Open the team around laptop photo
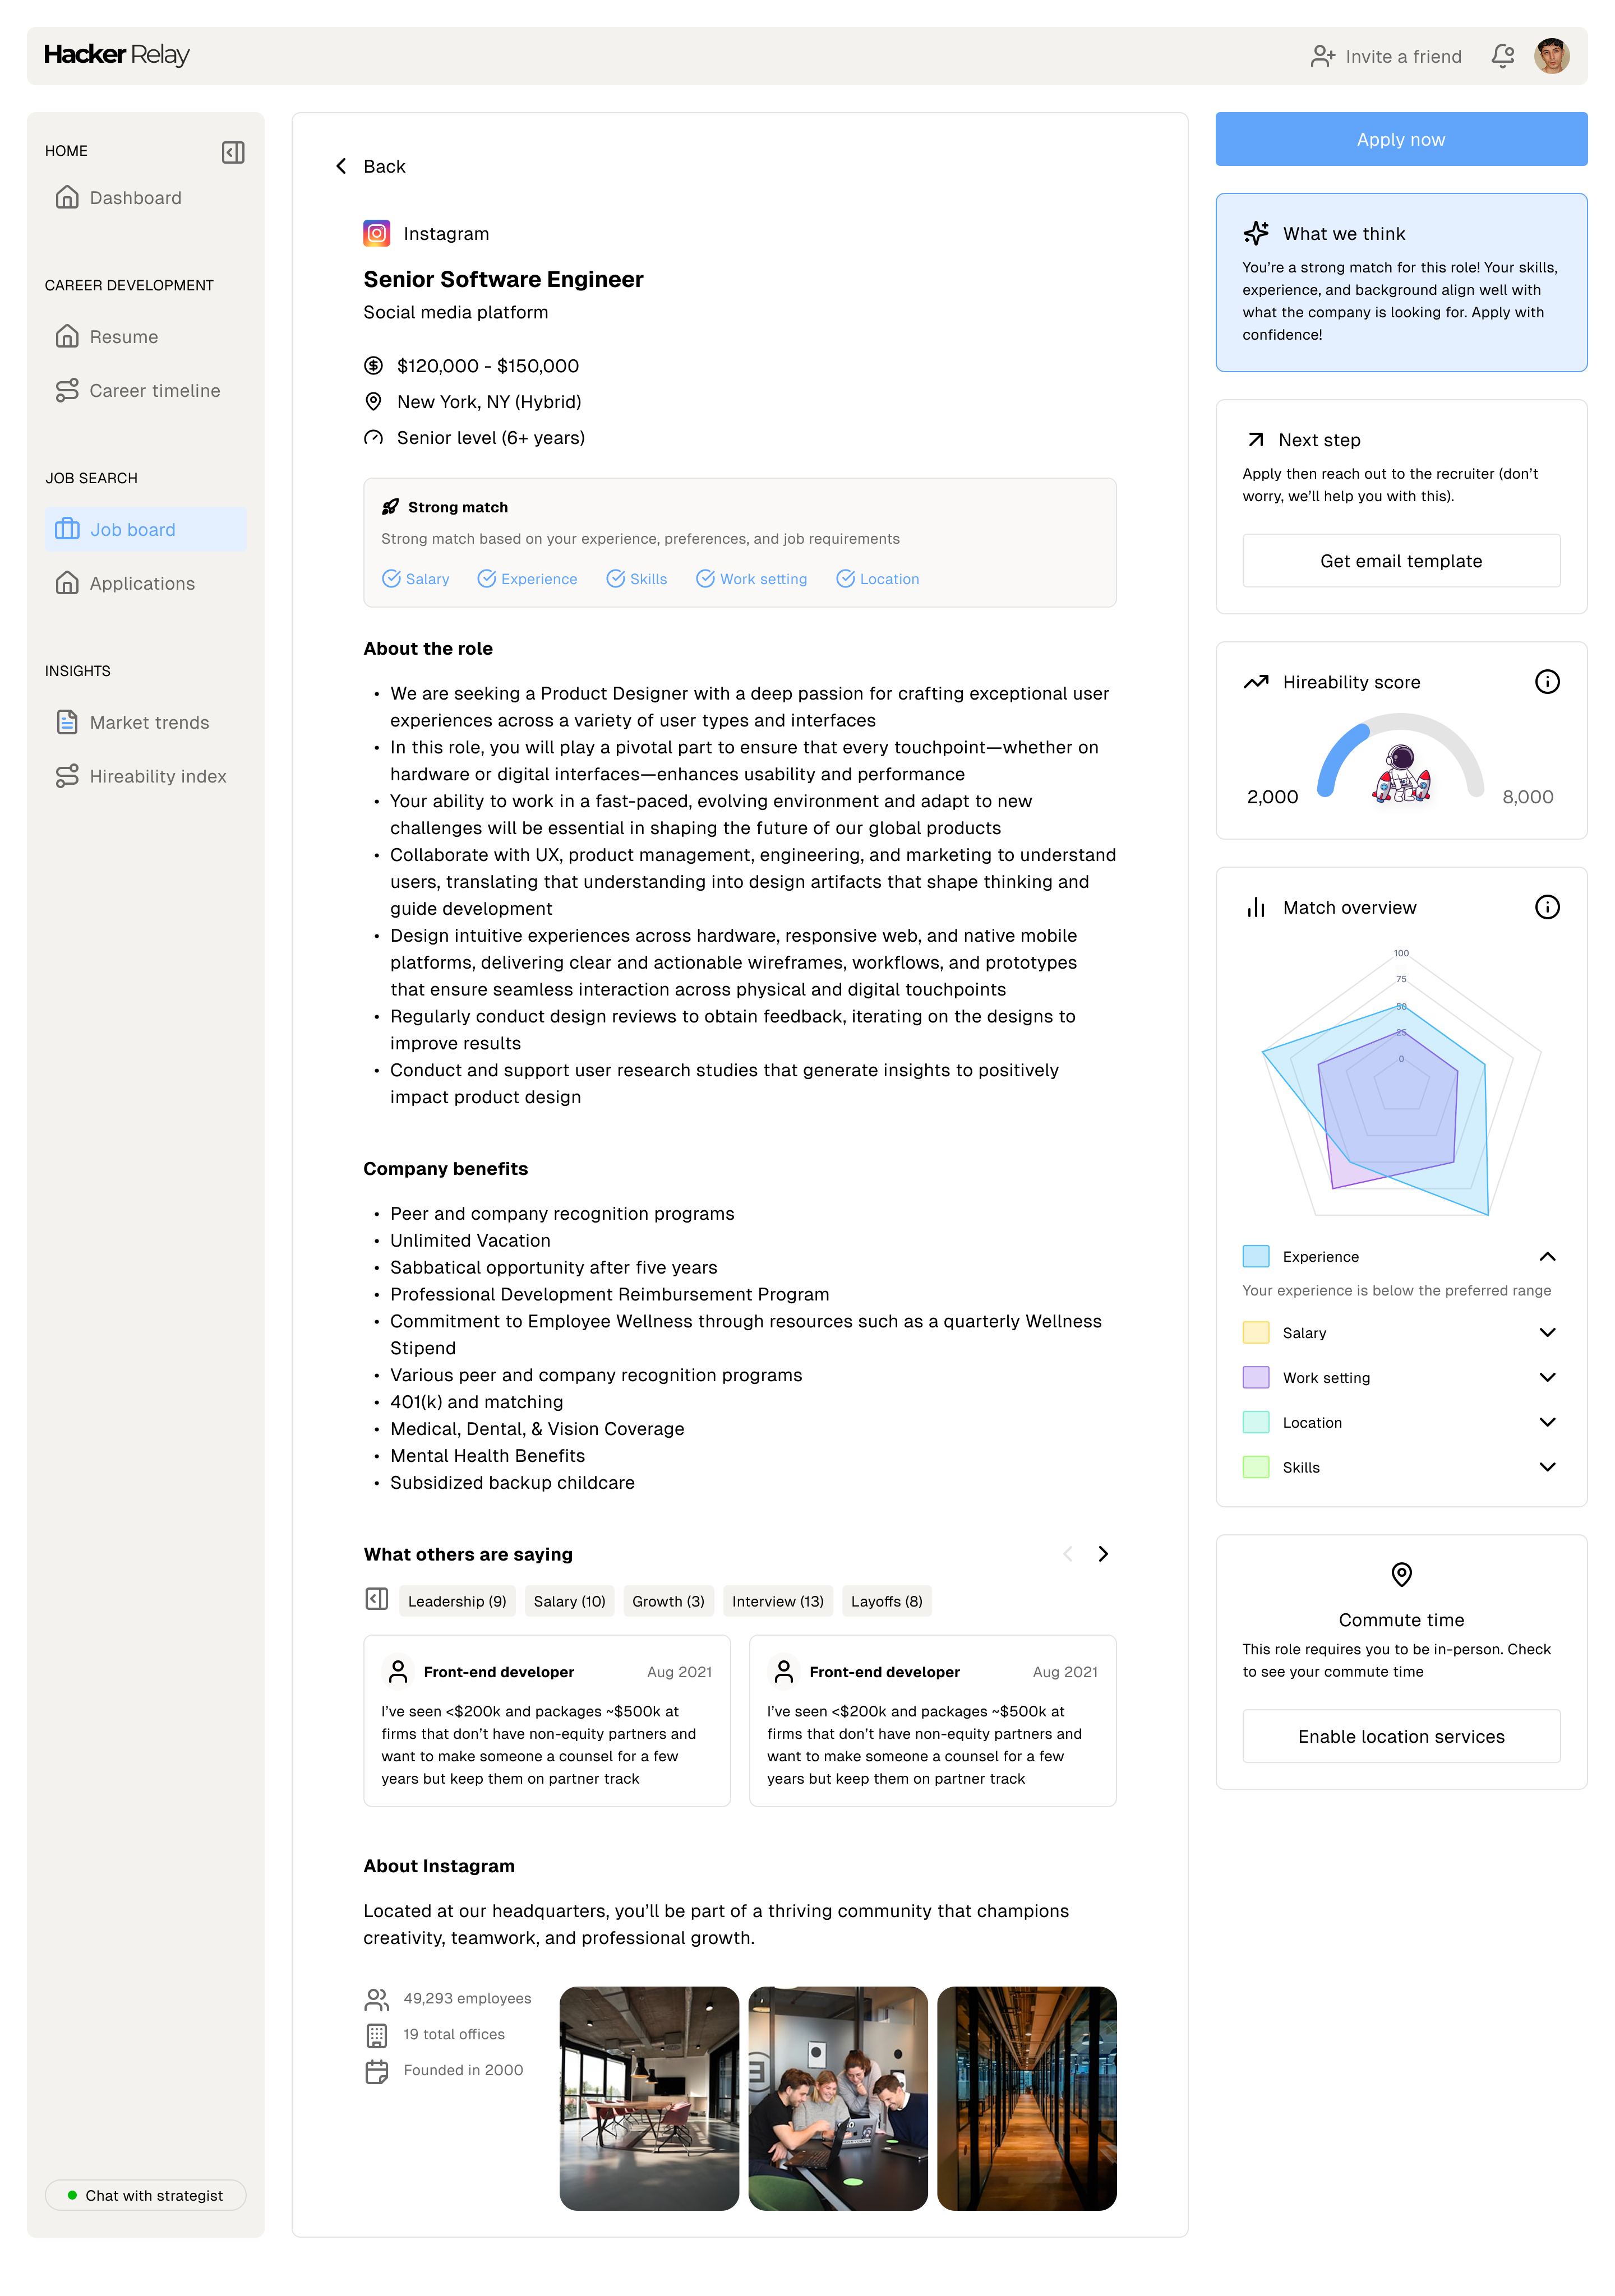Image resolution: width=1615 pixels, height=2296 pixels. tap(838, 2098)
